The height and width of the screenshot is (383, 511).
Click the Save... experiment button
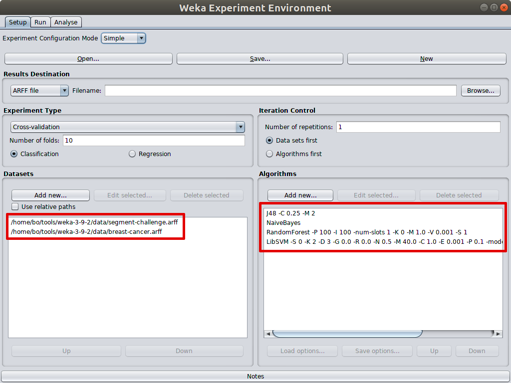(259, 59)
